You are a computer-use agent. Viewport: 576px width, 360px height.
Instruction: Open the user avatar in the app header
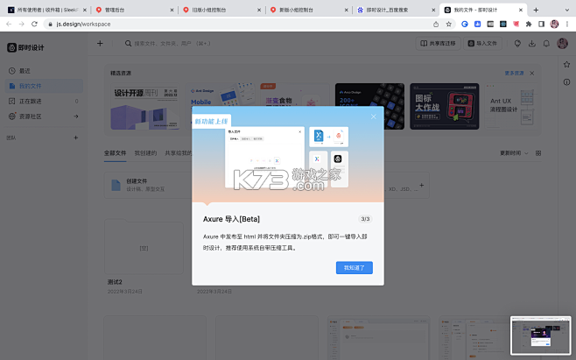tap(562, 44)
